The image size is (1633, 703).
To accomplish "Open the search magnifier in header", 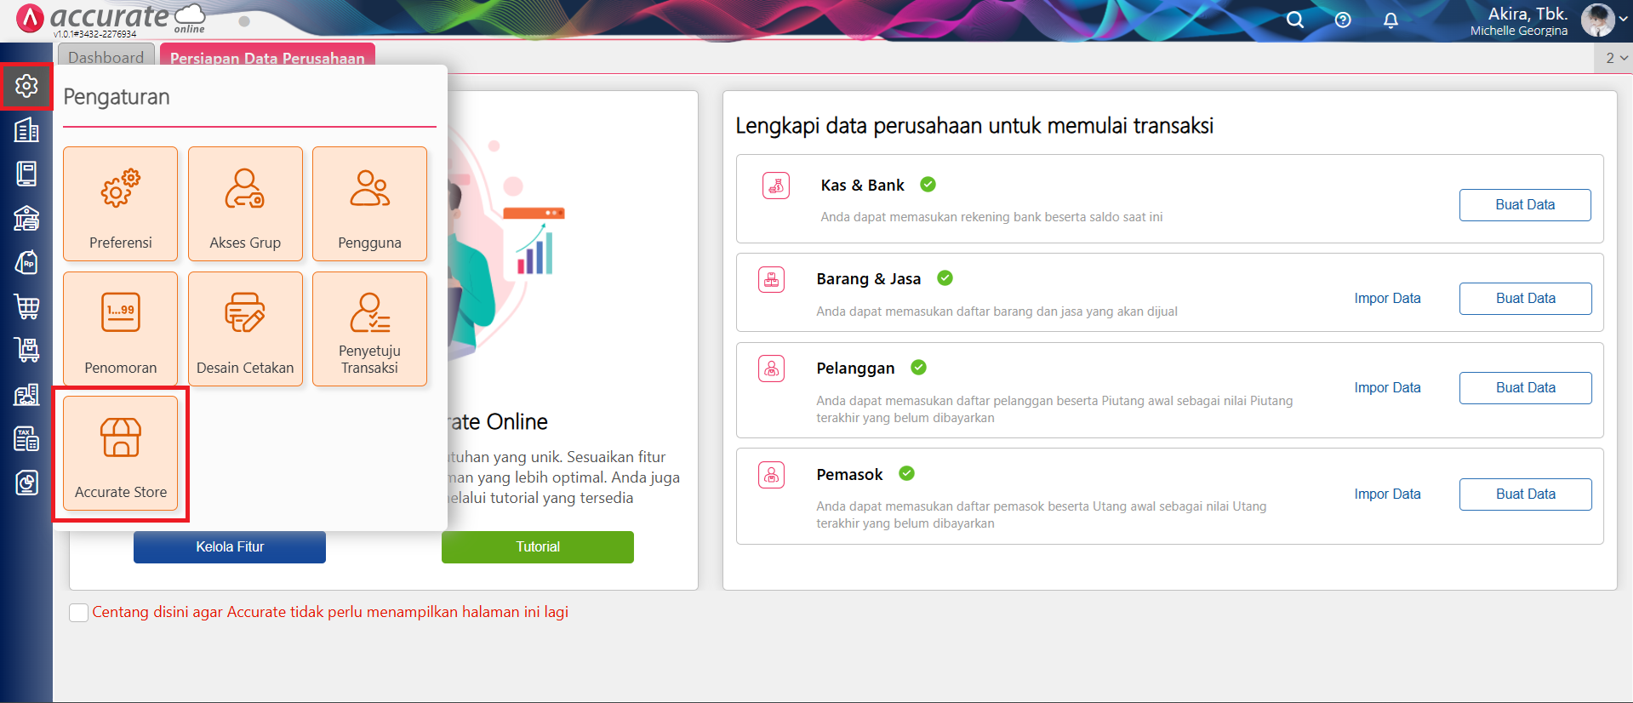I will coord(1295,20).
